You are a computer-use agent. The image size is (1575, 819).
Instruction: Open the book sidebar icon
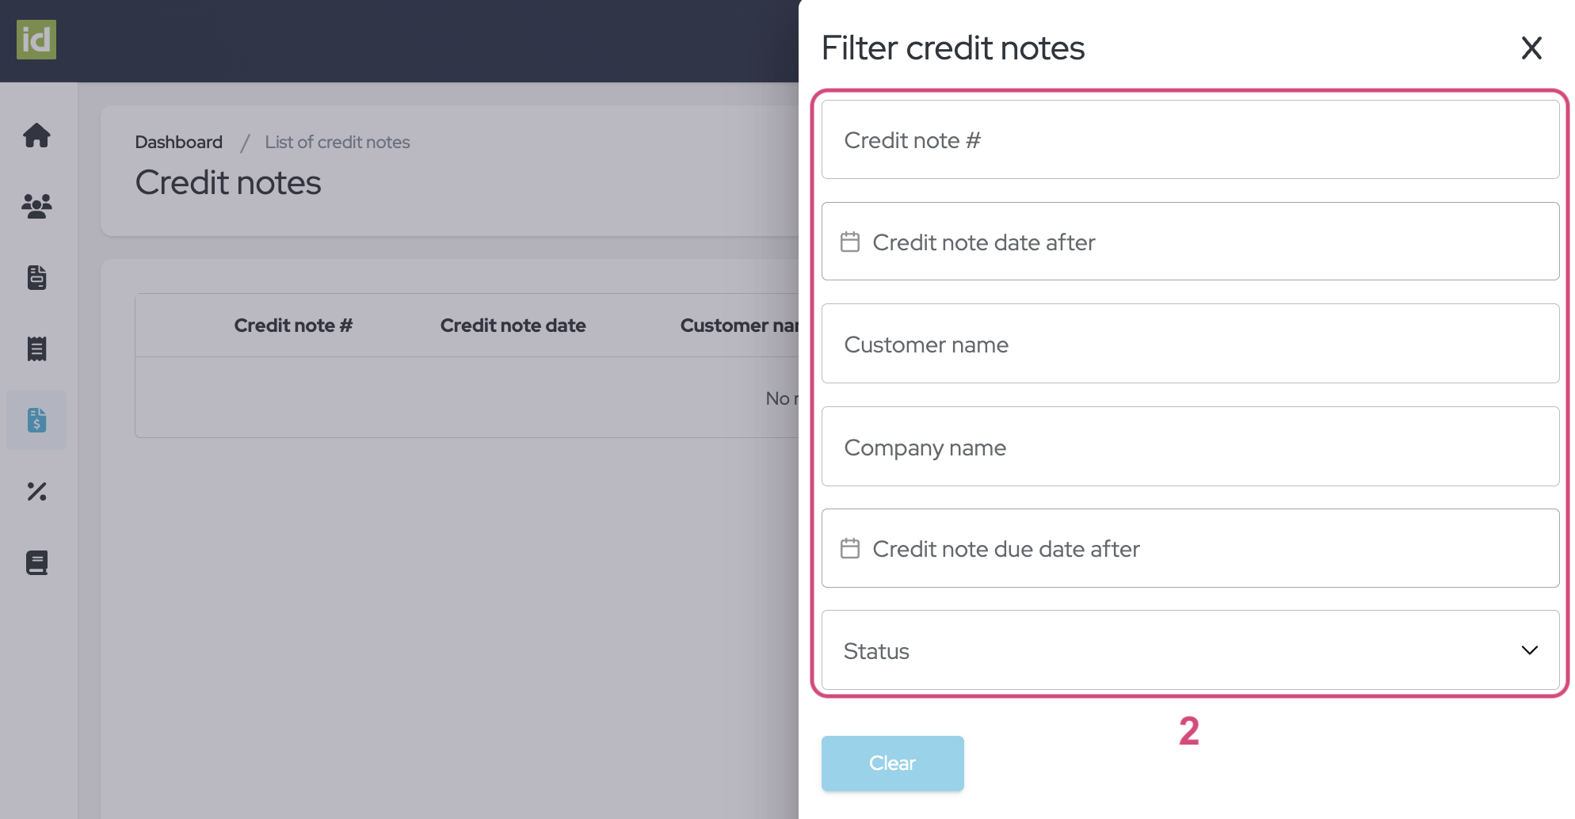[36, 562]
